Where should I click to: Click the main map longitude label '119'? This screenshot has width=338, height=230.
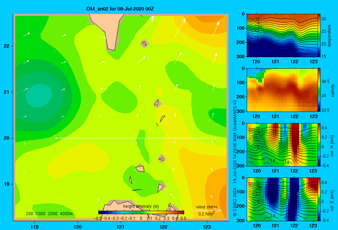34,227
